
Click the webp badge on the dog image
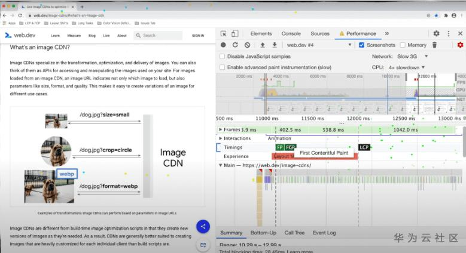(x=67, y=174)
